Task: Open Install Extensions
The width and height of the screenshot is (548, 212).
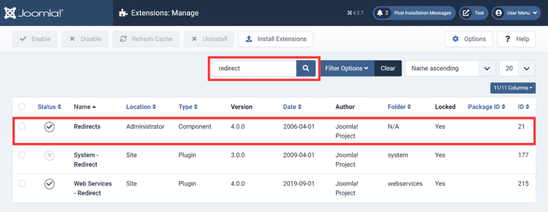Action: tap(276, 39)
